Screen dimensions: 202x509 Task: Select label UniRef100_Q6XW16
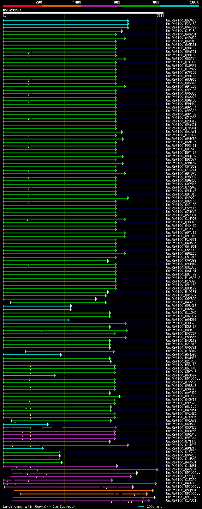[181, 41]
